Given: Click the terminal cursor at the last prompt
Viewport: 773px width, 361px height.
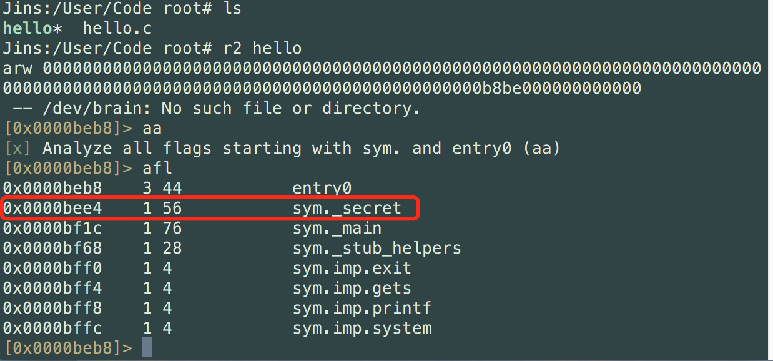Looking at the screenshot, I should coord(147,347).
